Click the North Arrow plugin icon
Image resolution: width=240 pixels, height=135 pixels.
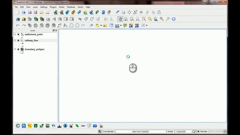65,126
